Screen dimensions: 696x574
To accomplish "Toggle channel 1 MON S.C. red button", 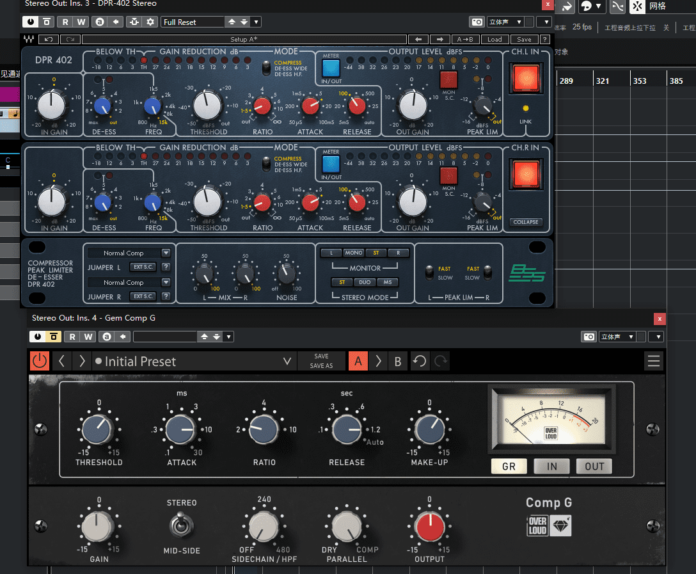I will pos(448,80).
